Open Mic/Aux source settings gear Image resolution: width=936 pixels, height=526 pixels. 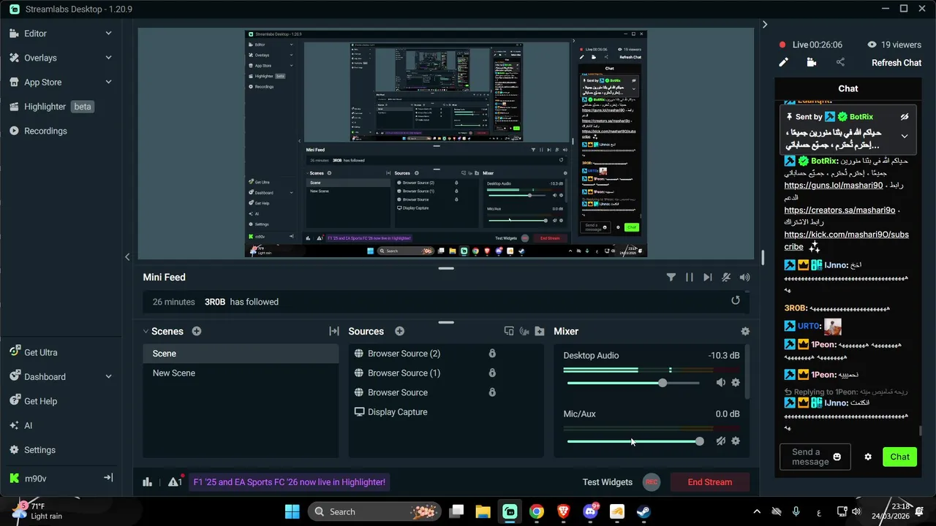(x=736, y=441)
